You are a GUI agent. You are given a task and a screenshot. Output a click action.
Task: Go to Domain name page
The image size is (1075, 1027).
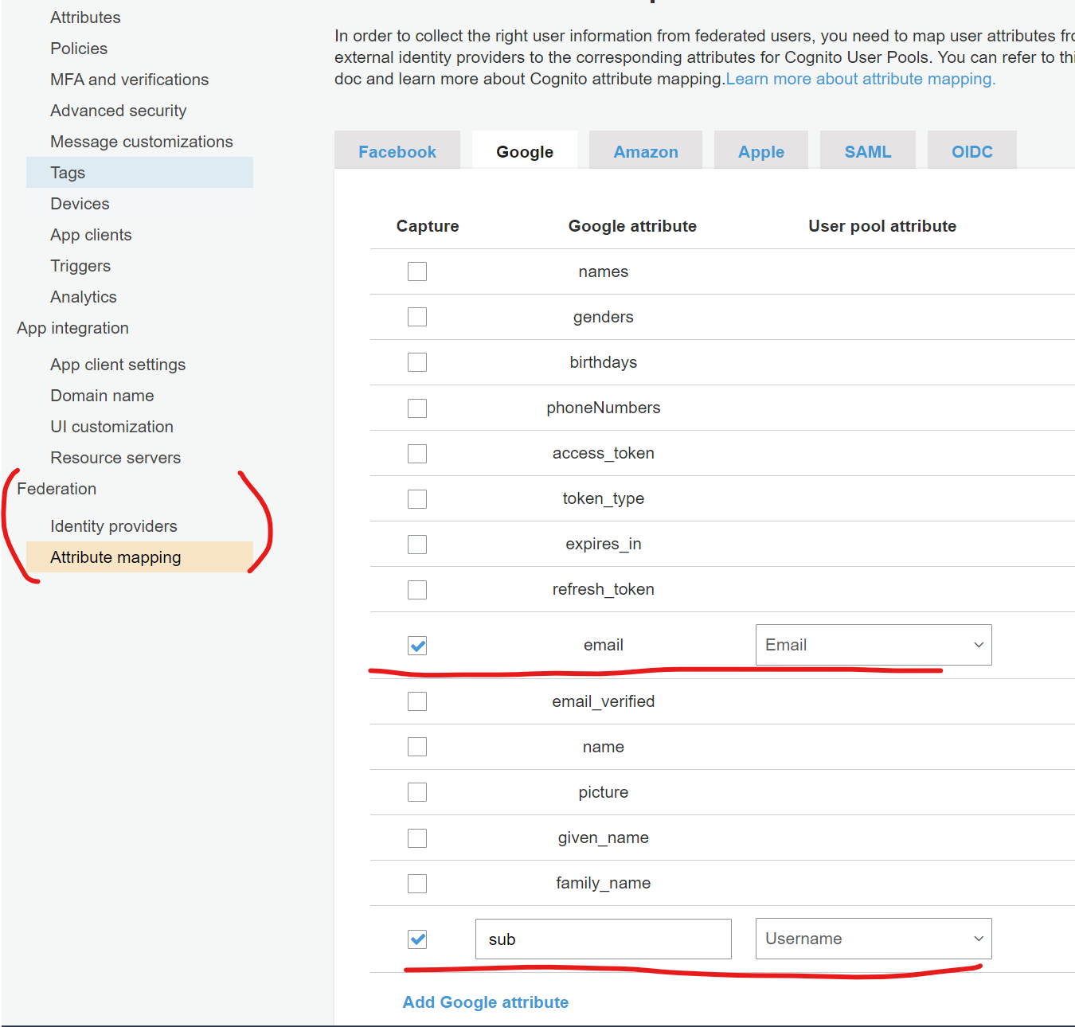(102, 396)
